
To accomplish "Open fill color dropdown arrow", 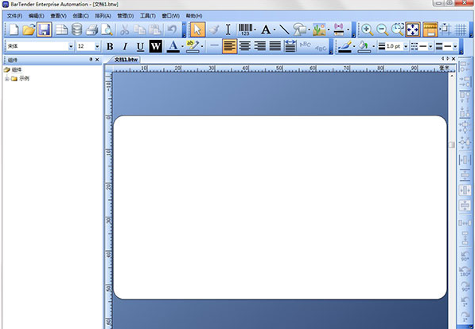I will [x=373, y=46].
